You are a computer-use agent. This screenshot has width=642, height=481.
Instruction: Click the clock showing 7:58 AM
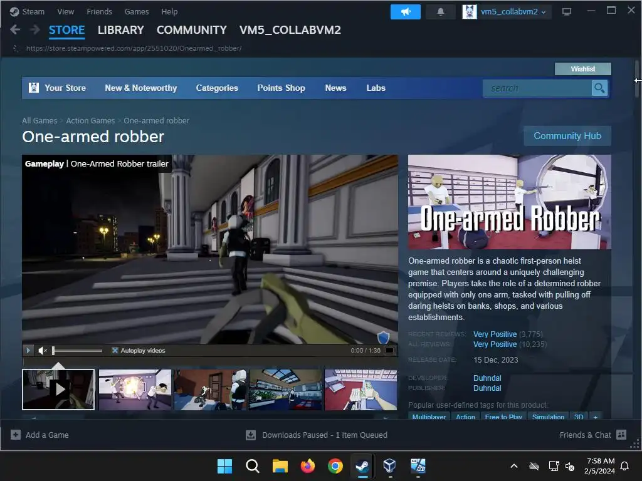(x=600, y=461)
